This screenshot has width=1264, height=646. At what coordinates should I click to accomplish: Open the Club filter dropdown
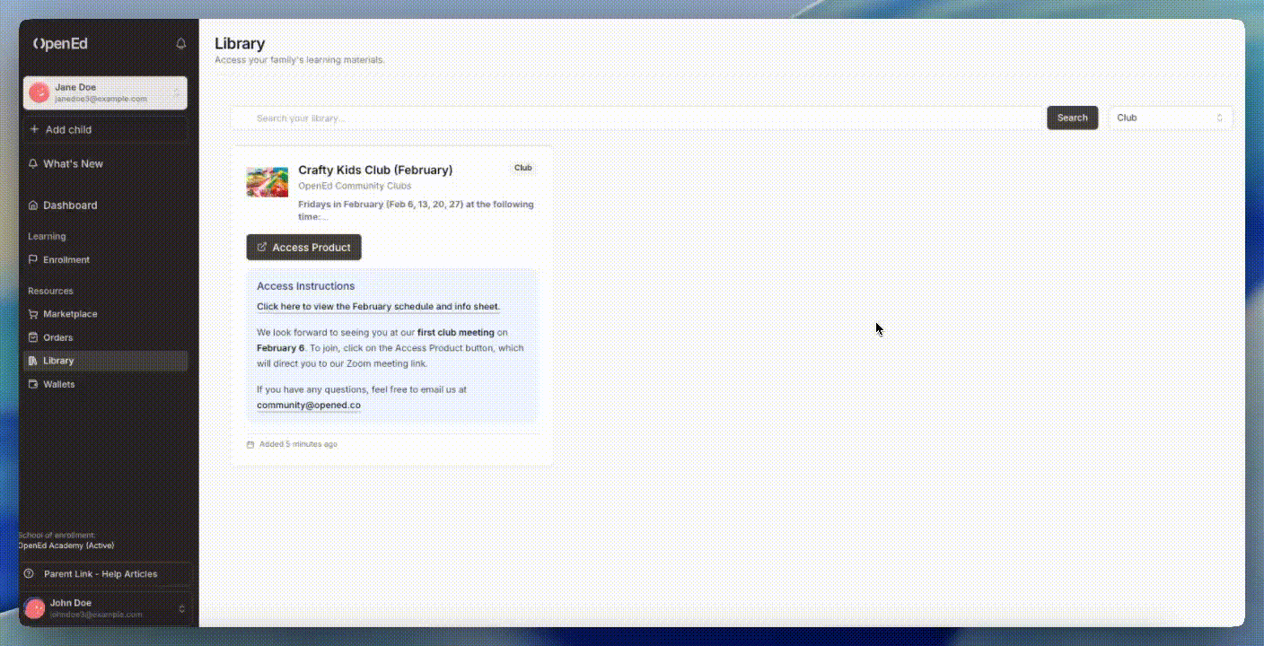[x=1170, y=118]
